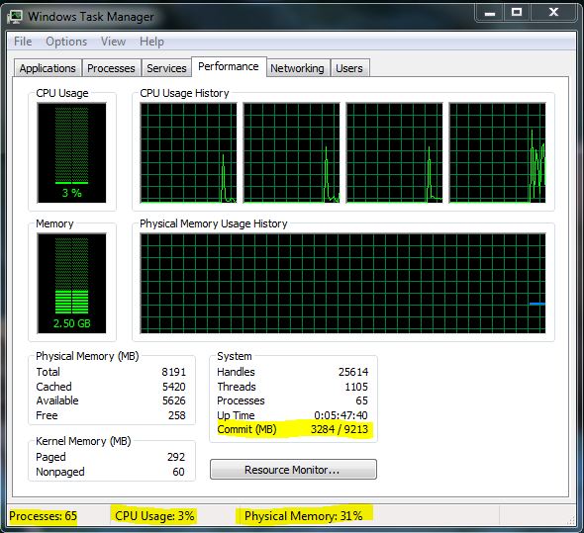Open the File menu
This screenshot has width=584, height=533.
(x=23, y=42)
